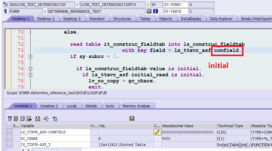Click the horizontal scrollbar thumb below variables table
Viewport: 272px width, 151px height.
57,150
